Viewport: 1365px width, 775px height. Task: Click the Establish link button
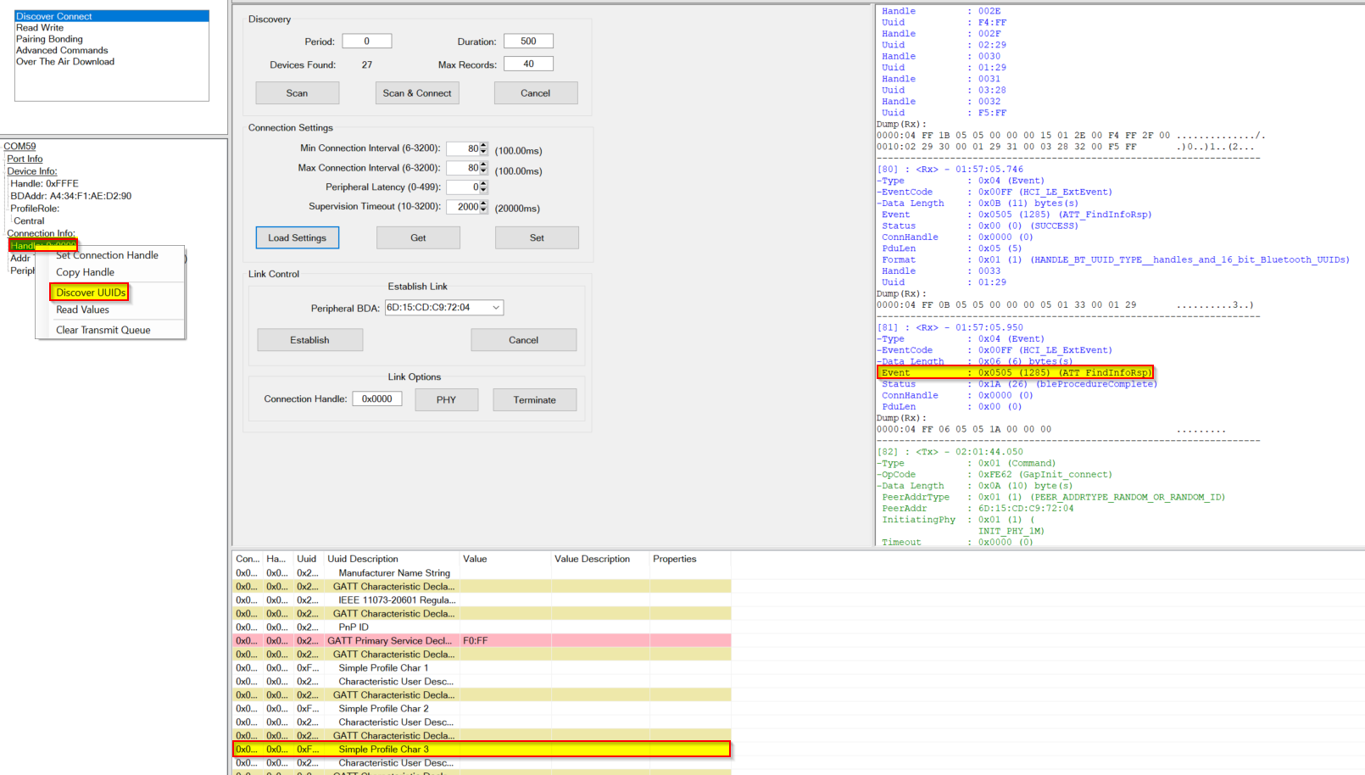pos(309,340)
